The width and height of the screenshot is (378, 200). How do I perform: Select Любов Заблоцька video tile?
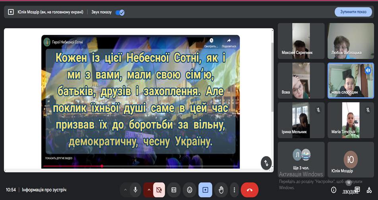point(351,41)
